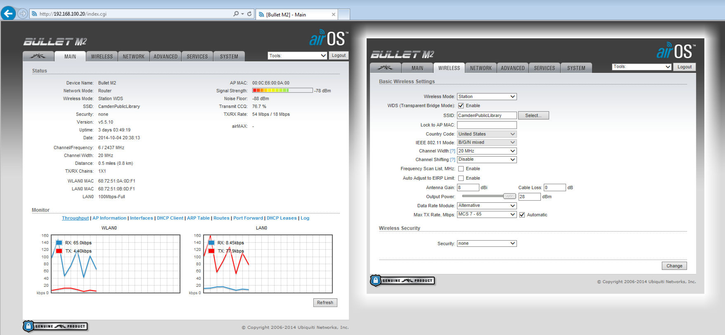The width and height of the screenshot is (725, 335).
Task: Open the Data Rate Module dropdown
Action: click(x=487, y=205)
